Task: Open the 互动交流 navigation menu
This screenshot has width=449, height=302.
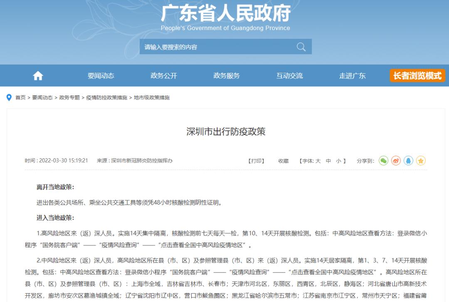Action: pos(290,76)
